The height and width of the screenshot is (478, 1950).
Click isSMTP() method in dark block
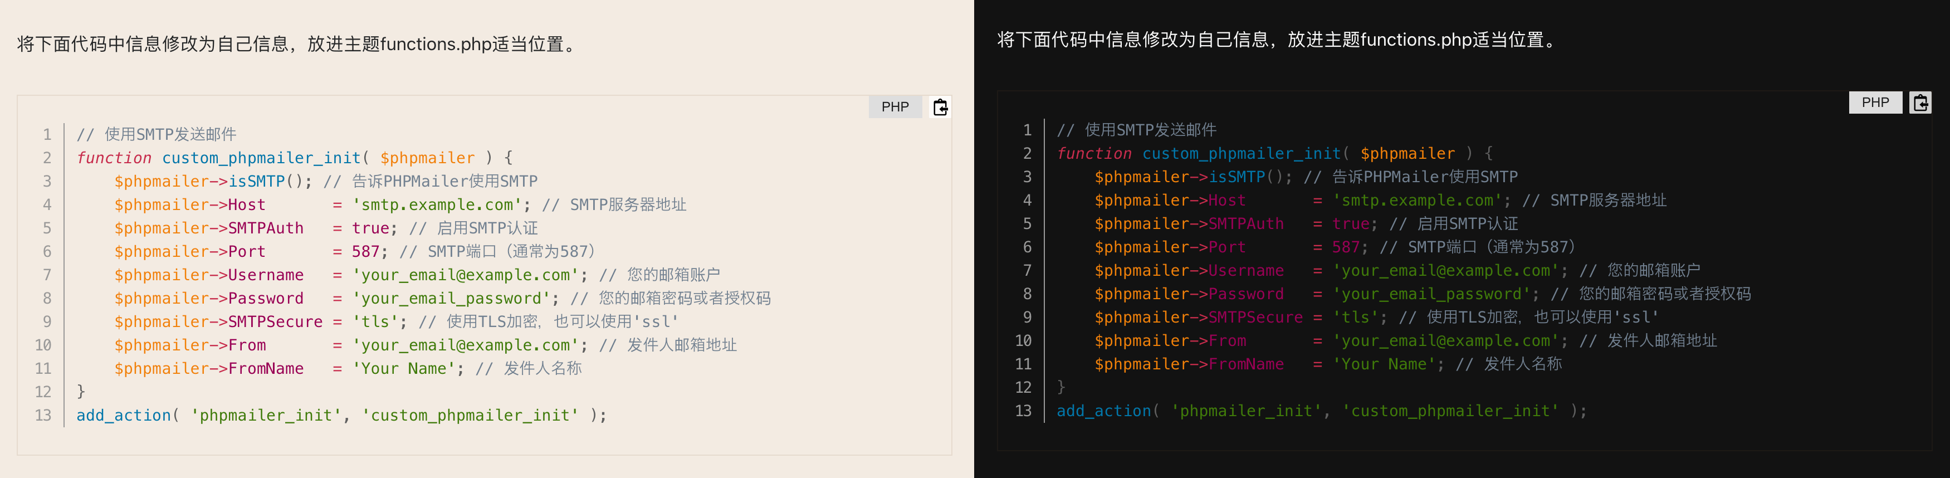tap(1250, 177)
